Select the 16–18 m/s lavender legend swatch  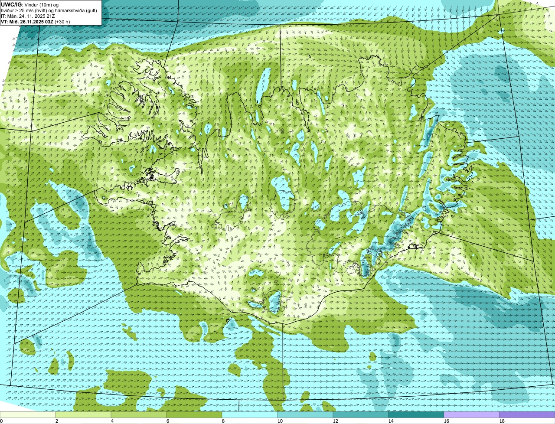(x=472, y=414)
